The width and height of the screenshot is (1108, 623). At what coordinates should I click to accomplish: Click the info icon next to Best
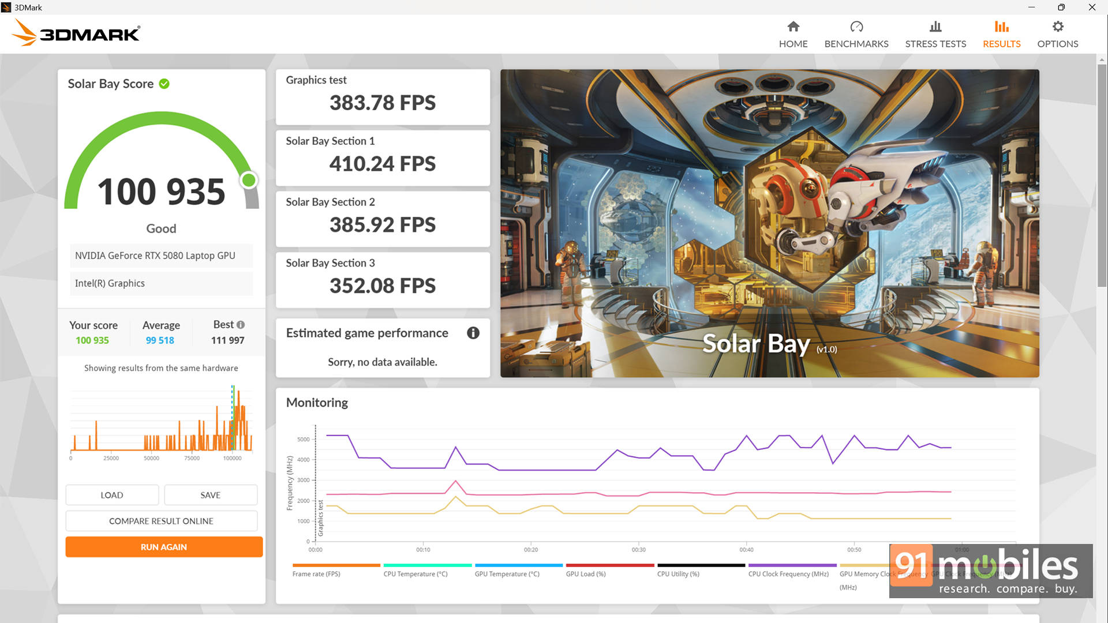point(241,325)
